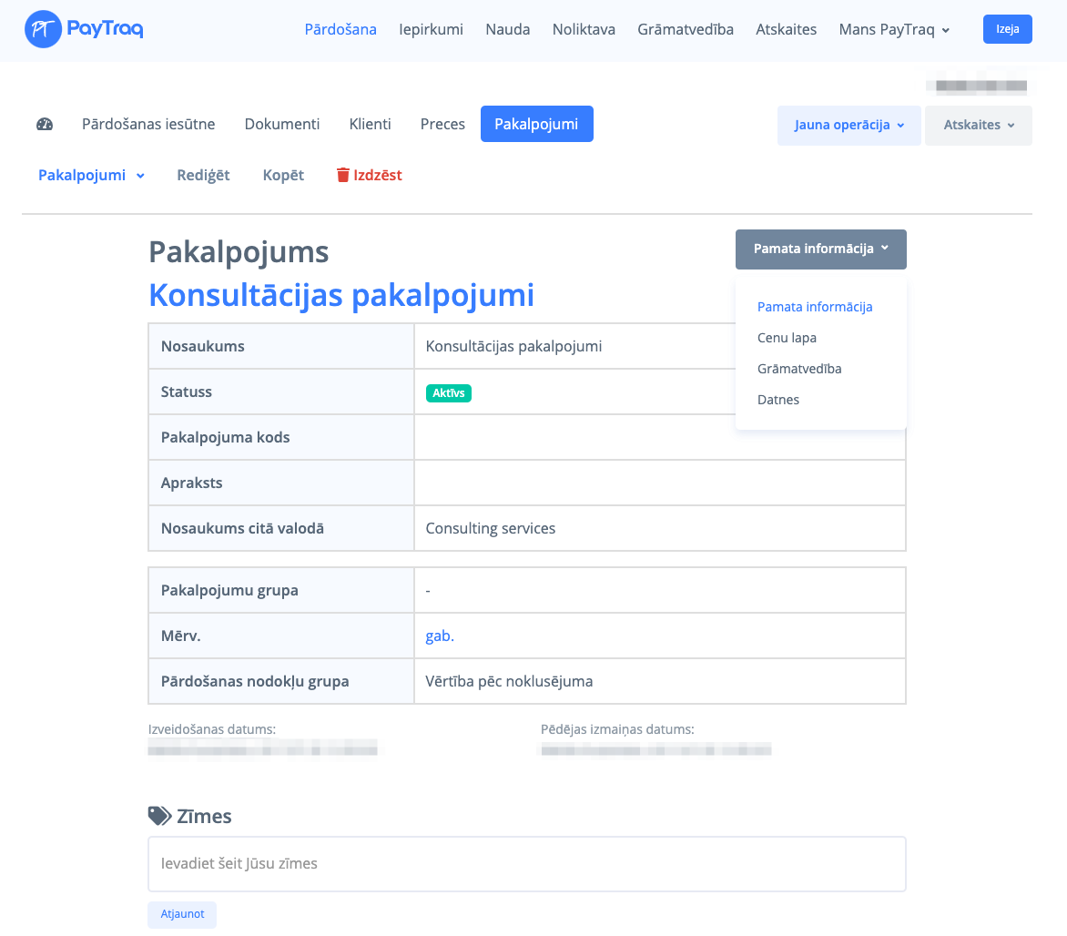Switch to the Dokumenti tab
This screenshot has height=936, width=1067.
point(281,124)
